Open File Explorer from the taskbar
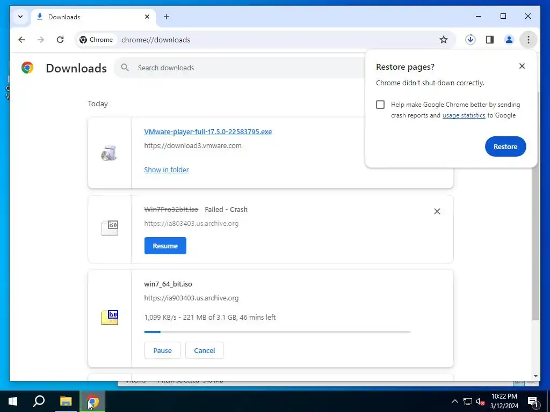 [x=66, y=401]
